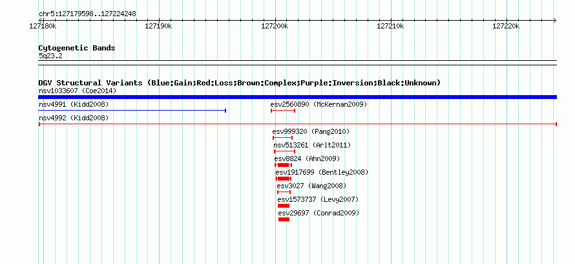Open the nsv4992 (Kidd2008) label
The image size is (575, 264).
coord(74,118)
